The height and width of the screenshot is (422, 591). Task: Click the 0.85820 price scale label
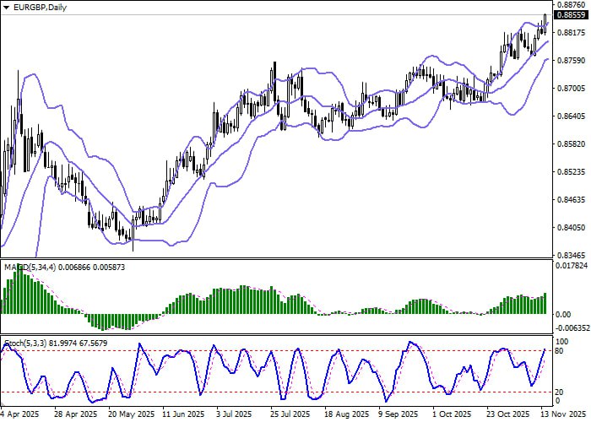click(x=572, y=144)
